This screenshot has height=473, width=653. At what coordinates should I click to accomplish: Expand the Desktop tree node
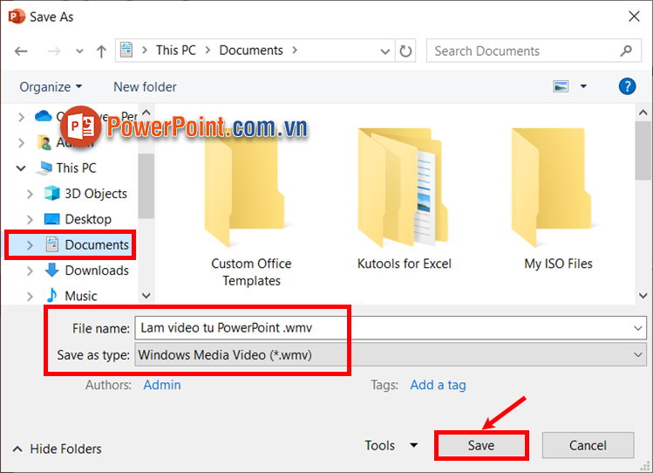pos(30,219)
